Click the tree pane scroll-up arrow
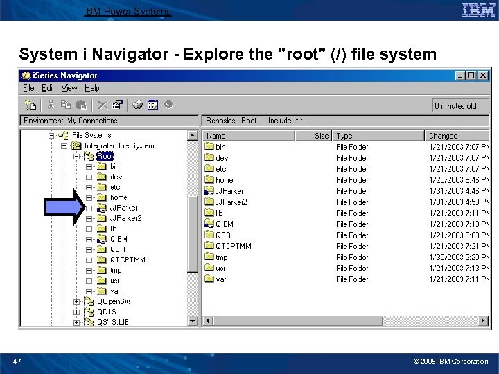 click(x=192, y=136)
